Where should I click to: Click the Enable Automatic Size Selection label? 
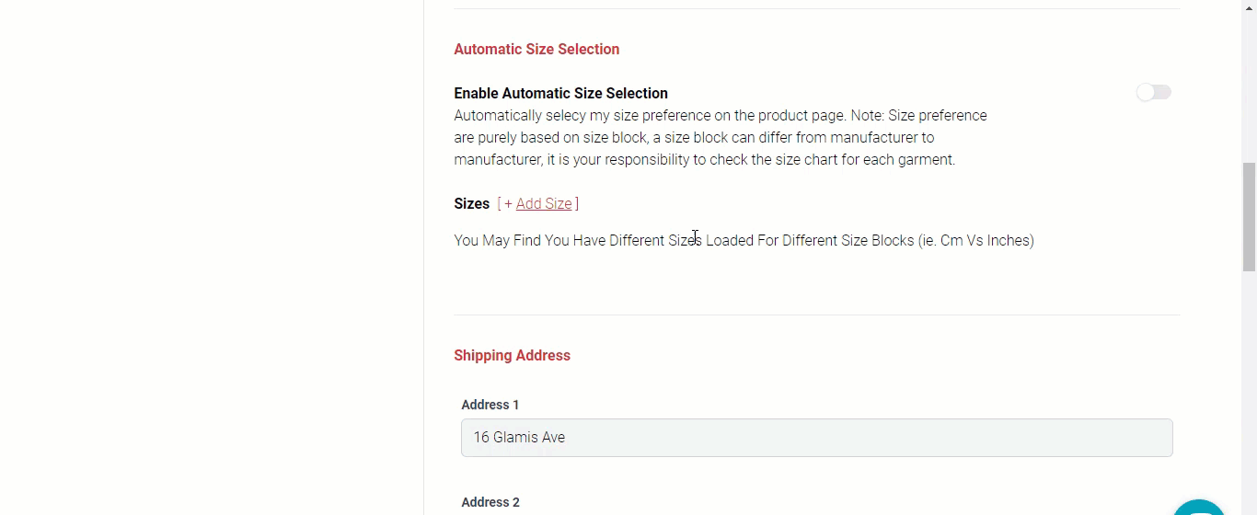pyautogui.click(x=560, y=94)
